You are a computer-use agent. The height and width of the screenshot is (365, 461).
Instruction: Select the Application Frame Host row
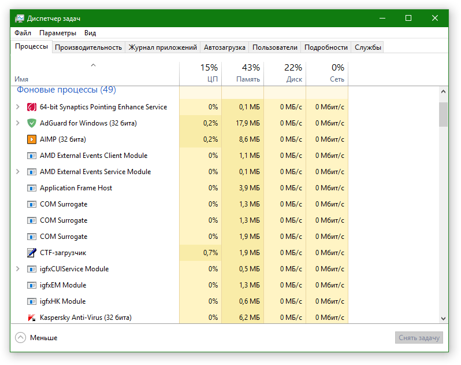[x=179, y=188]
